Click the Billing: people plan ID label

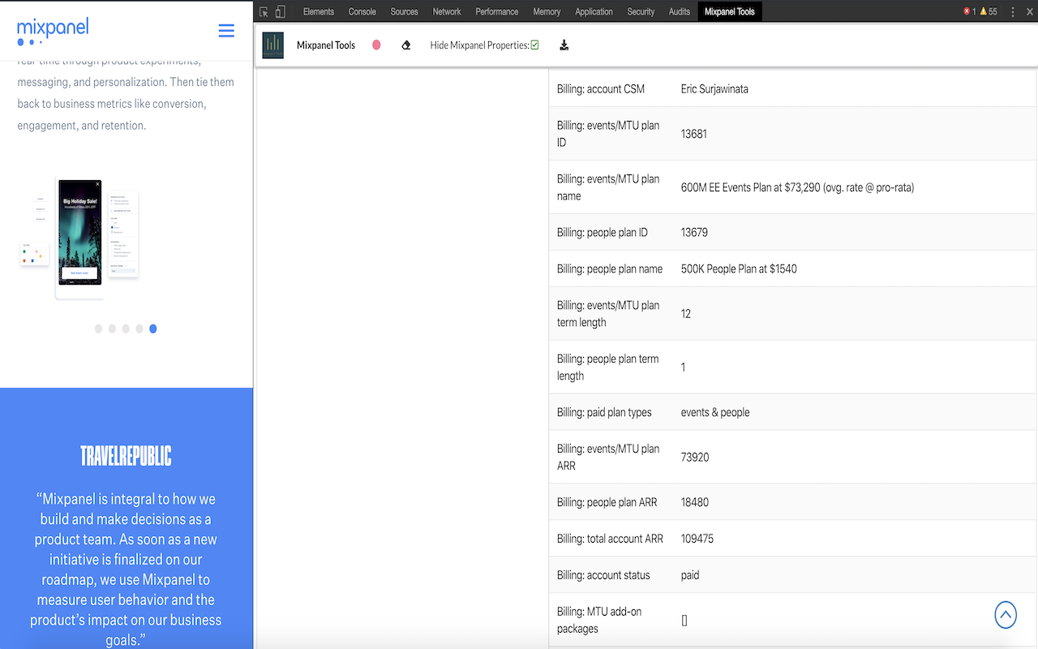pos(603,232)
